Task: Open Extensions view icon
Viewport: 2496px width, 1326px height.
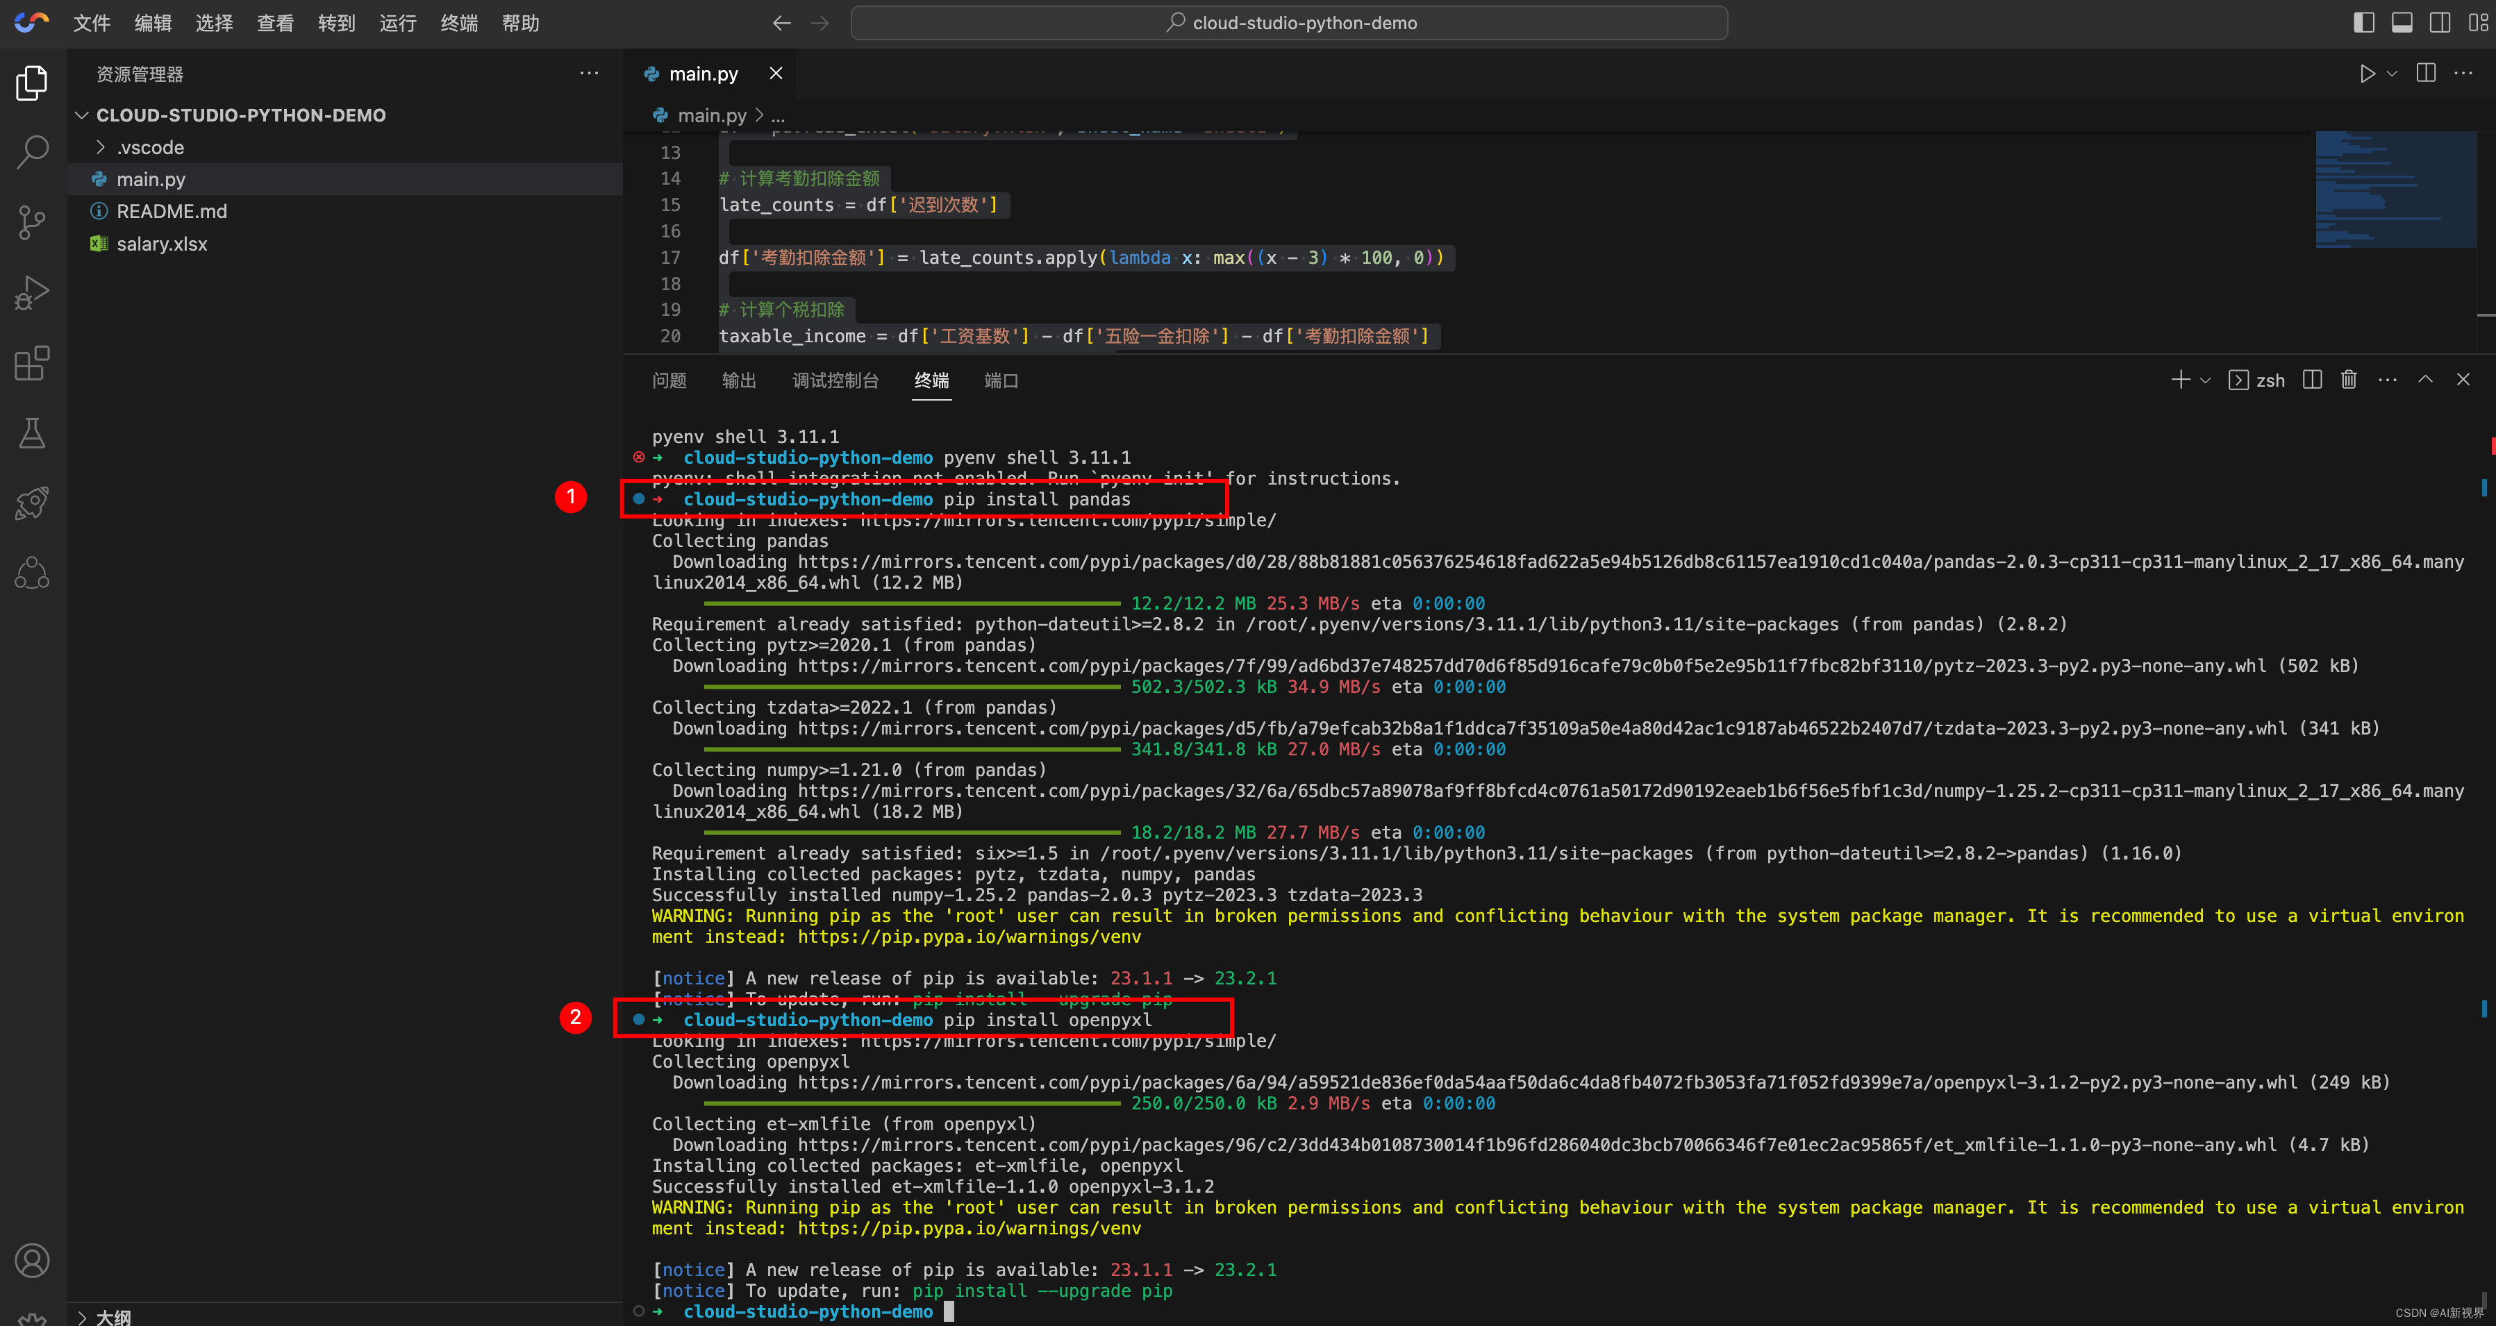Action: tap(32, 363)
